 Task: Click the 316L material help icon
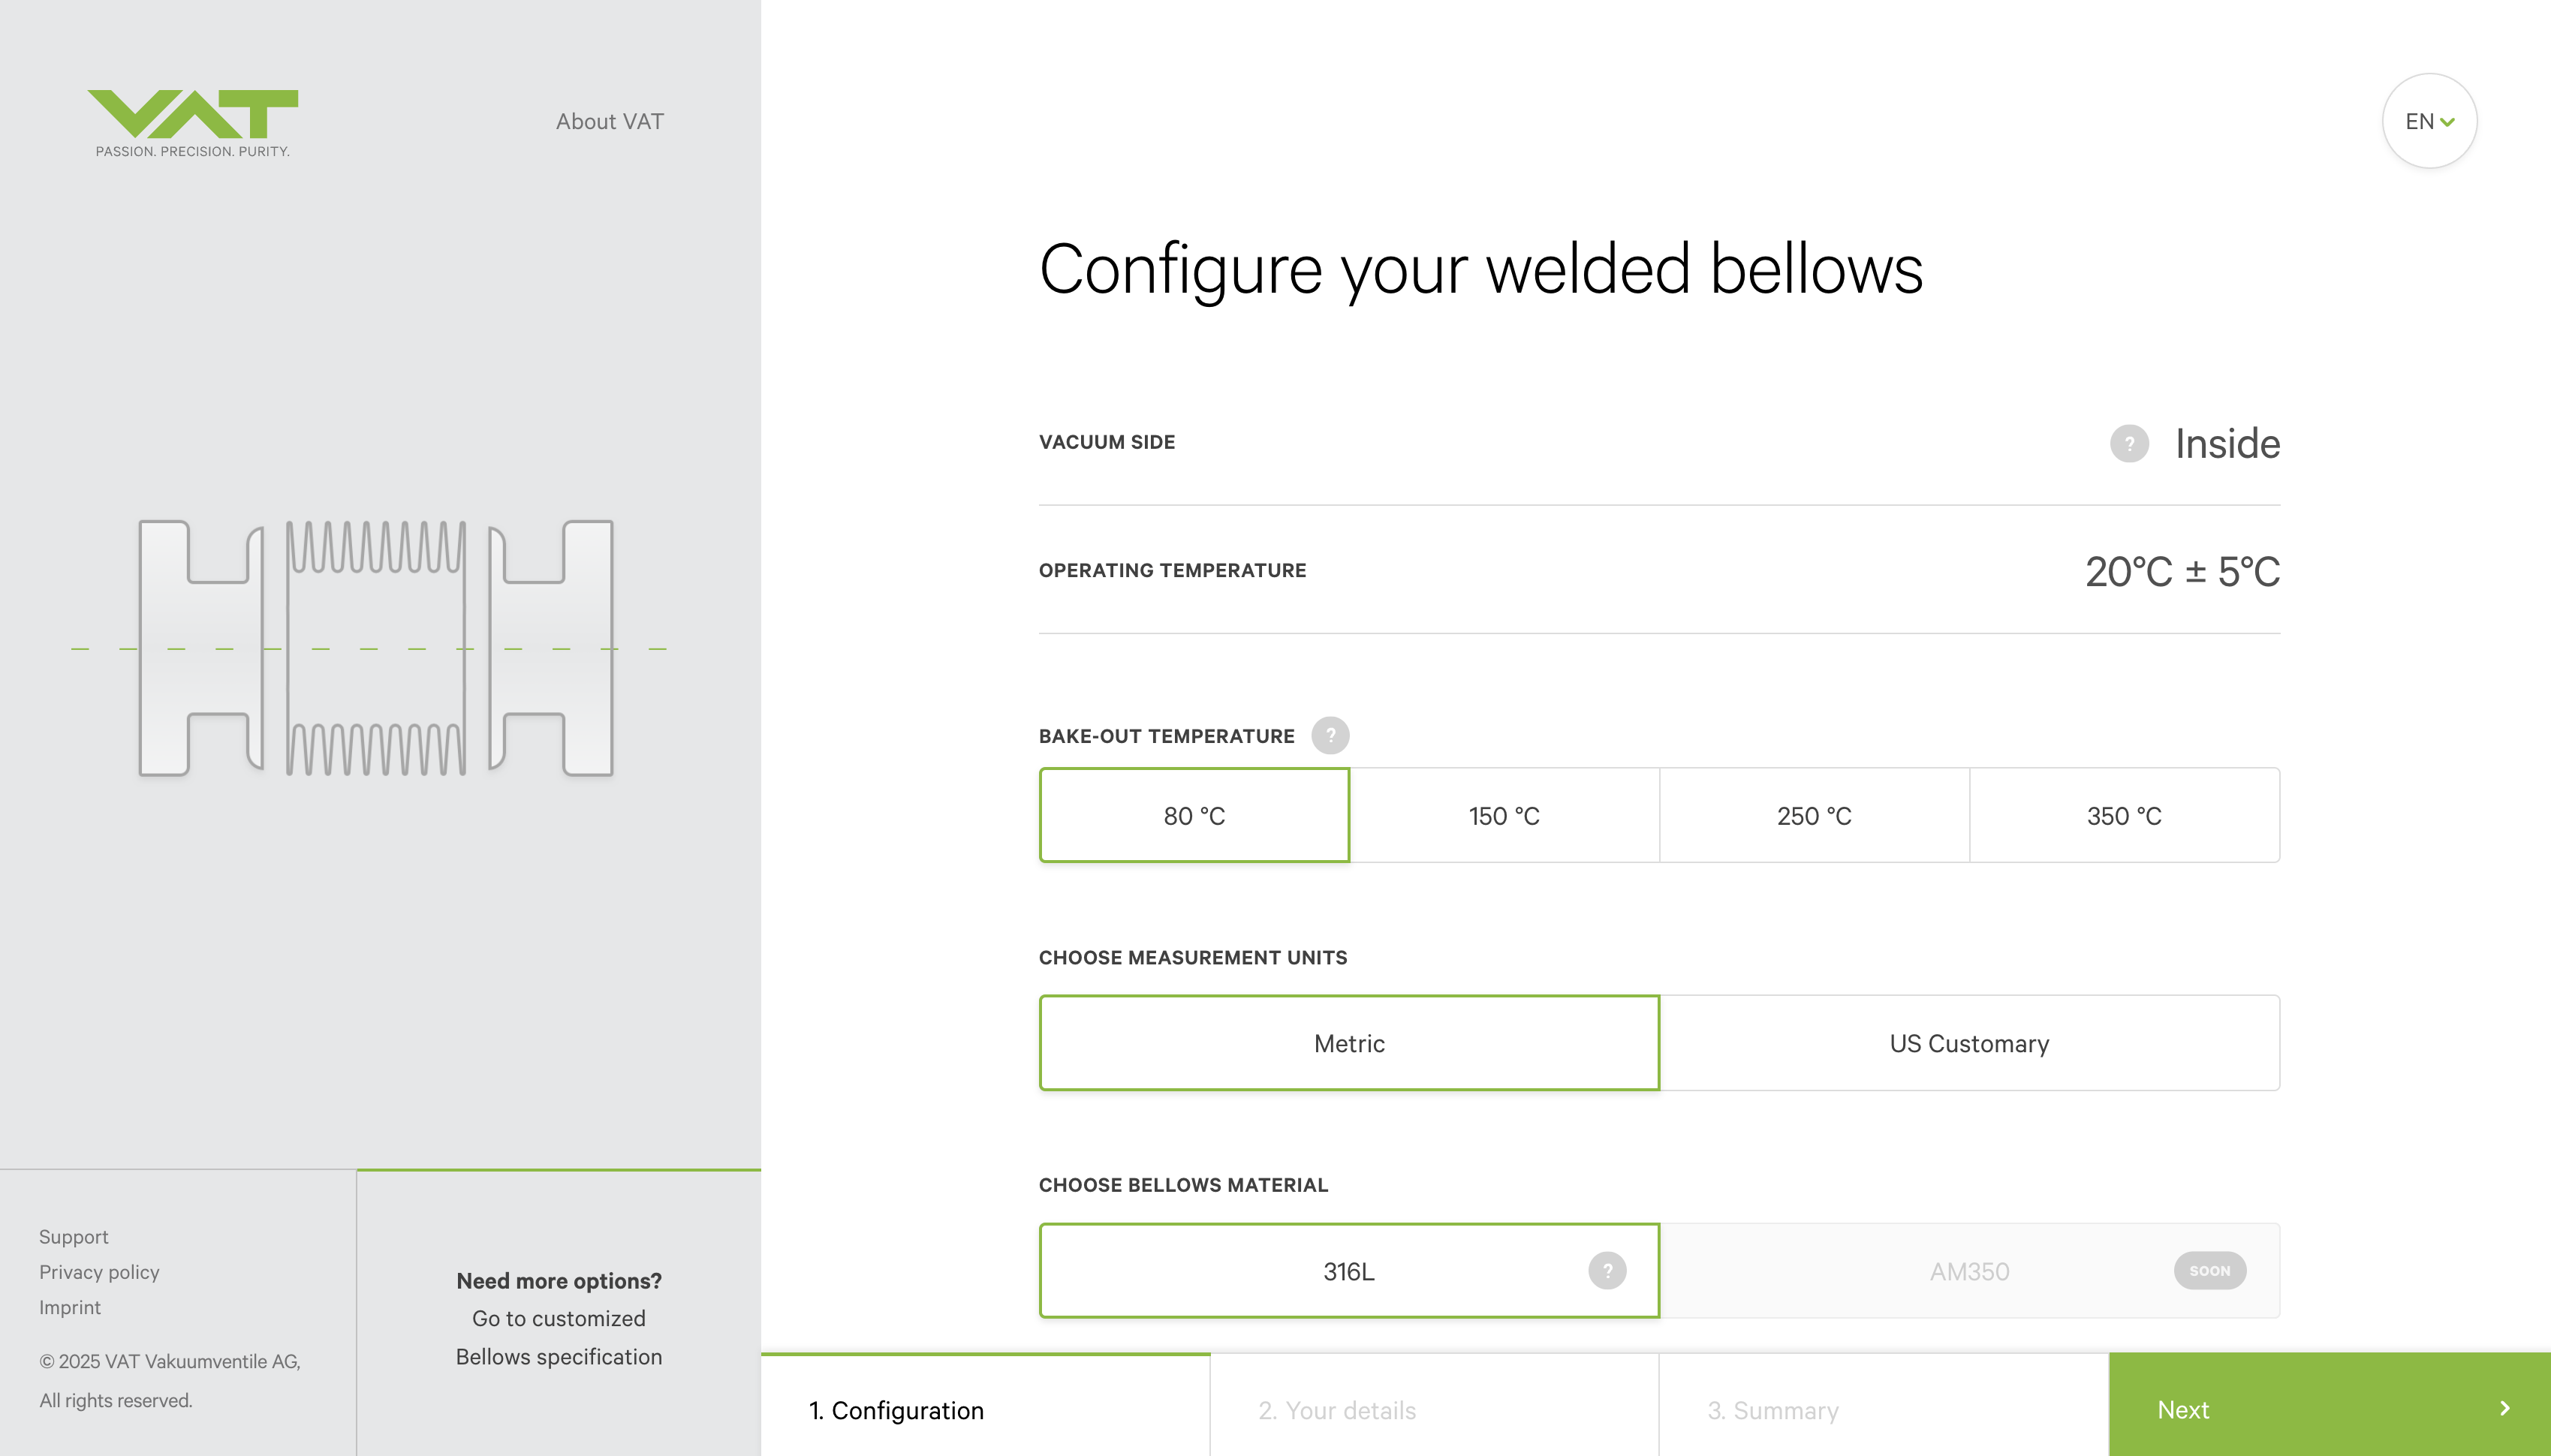pos(1607,1270)
